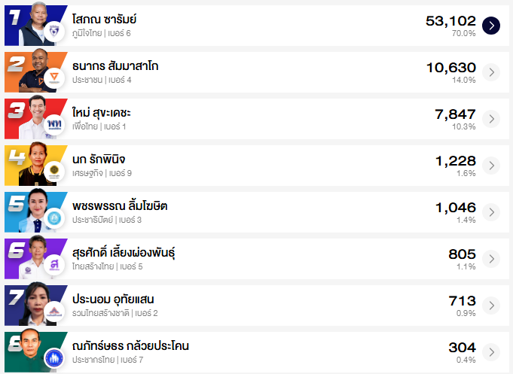Click ประชาชน orange party logo badge
This screenshot has height=374, width=513.
[x=53, y=78]
